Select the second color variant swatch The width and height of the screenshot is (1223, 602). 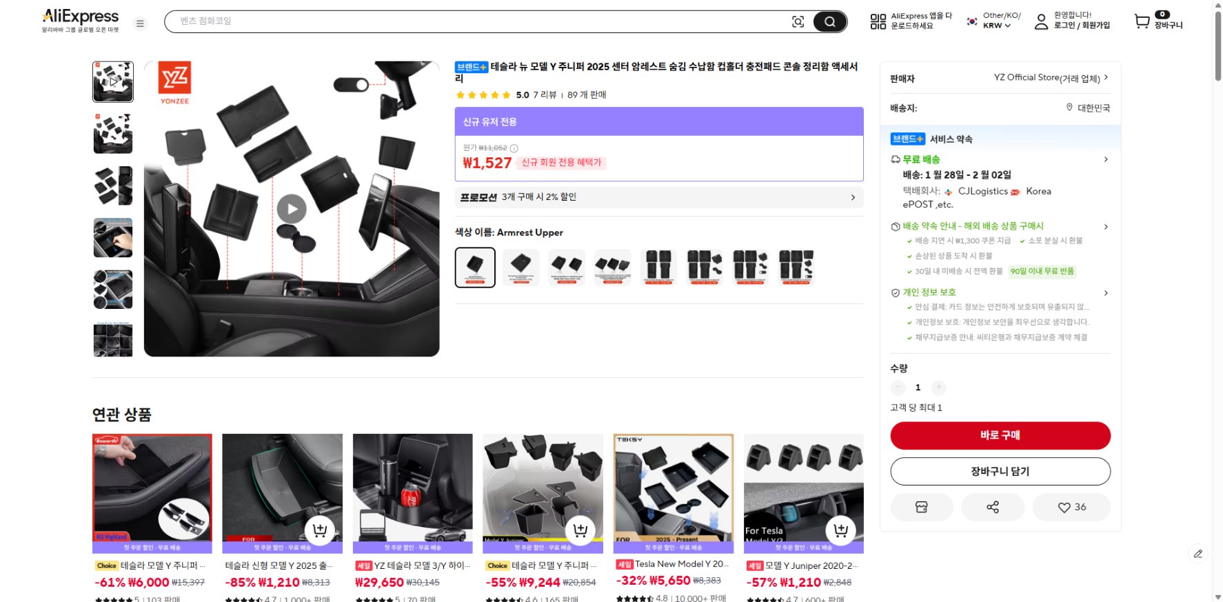pos(521,268)
